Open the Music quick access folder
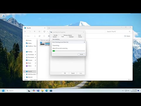The width and height of the screenshot is (141, 106). [28, 63]
